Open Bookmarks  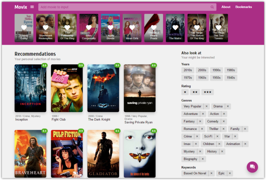[243, 7]
